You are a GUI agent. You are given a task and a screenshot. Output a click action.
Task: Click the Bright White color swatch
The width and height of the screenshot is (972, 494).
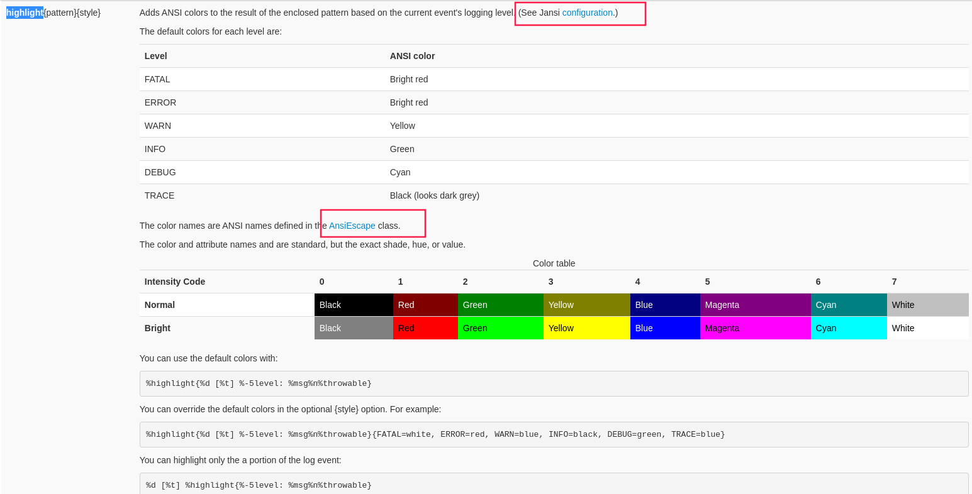click(928, 327)
